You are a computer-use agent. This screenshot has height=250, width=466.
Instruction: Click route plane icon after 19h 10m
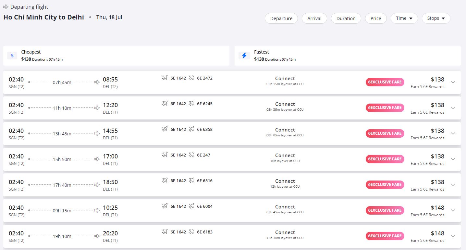coord(97,236)
